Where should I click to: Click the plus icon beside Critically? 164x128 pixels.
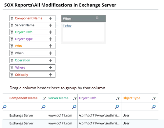pyautogui.click(x=50, y=75)
